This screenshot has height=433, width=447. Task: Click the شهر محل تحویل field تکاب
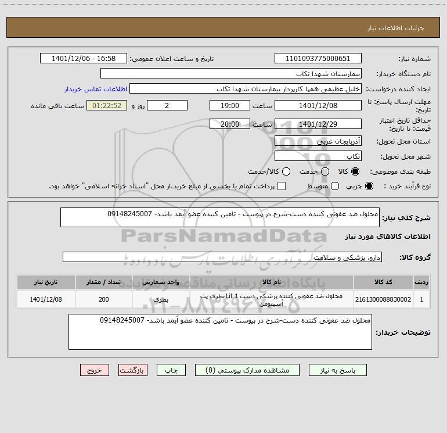[318, 156]
